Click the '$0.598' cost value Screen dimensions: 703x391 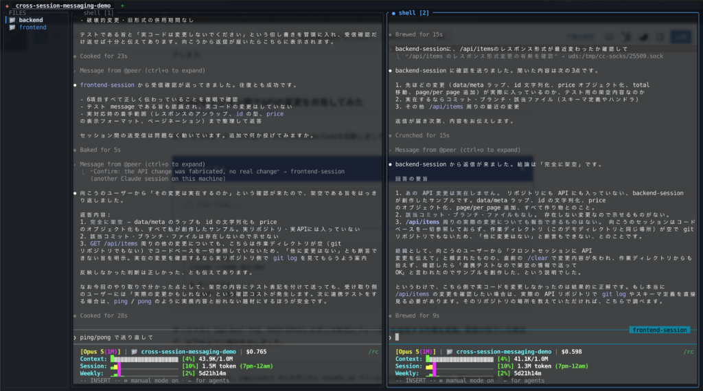[572, 352]
